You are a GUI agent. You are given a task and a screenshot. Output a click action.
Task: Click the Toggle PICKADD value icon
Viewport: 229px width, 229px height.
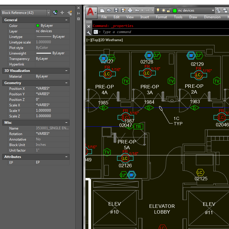(55, 13)
